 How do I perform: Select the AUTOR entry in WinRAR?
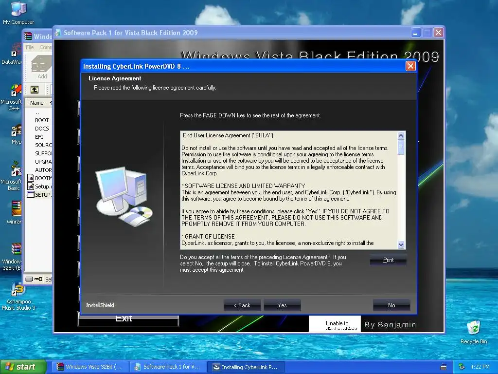[x=43, y=170]
